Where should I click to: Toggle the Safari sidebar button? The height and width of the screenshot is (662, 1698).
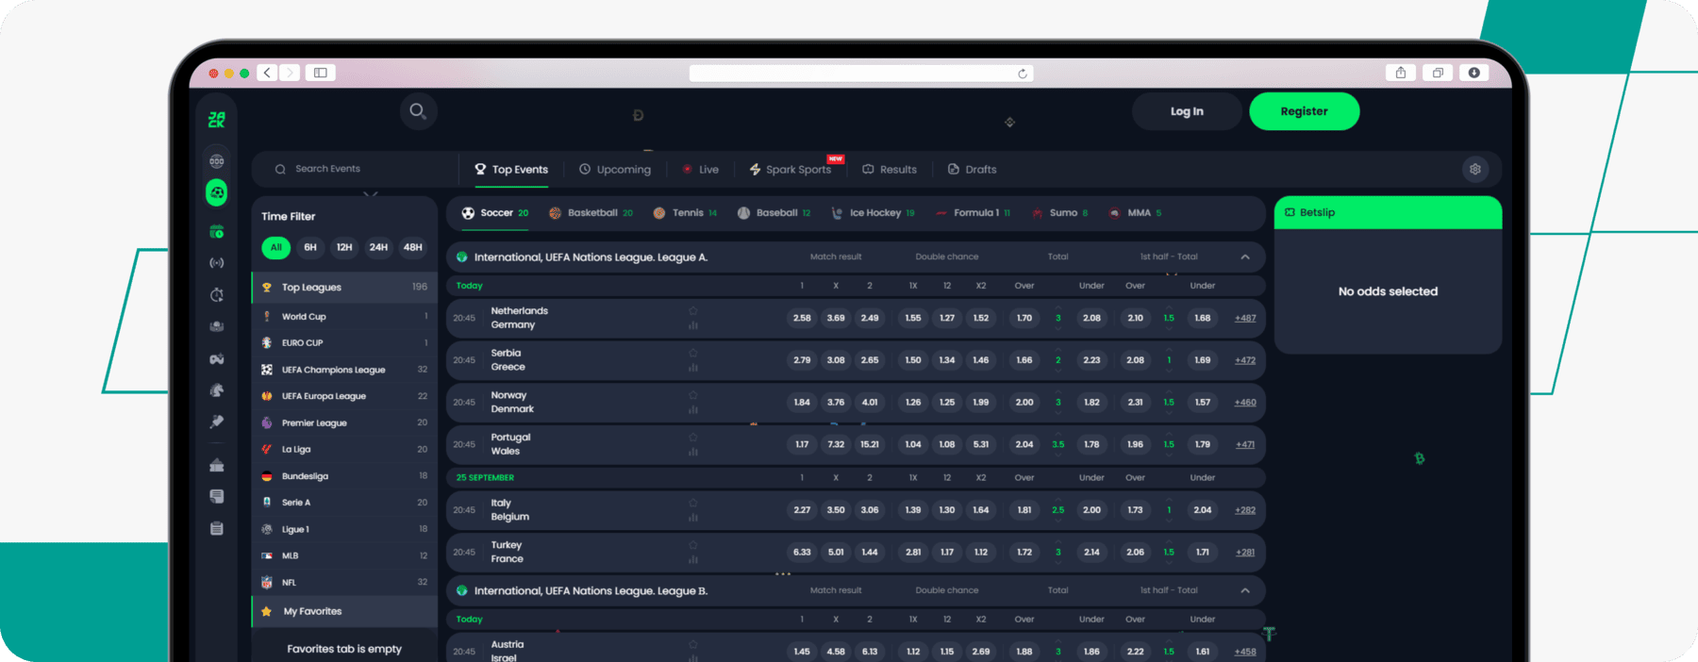click(320, 73)
